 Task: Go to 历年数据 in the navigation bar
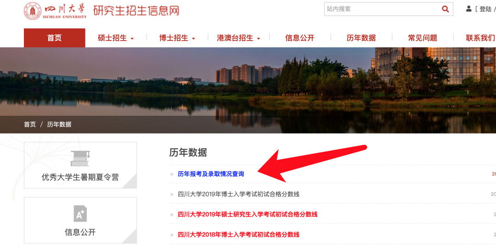click(361, 38)
